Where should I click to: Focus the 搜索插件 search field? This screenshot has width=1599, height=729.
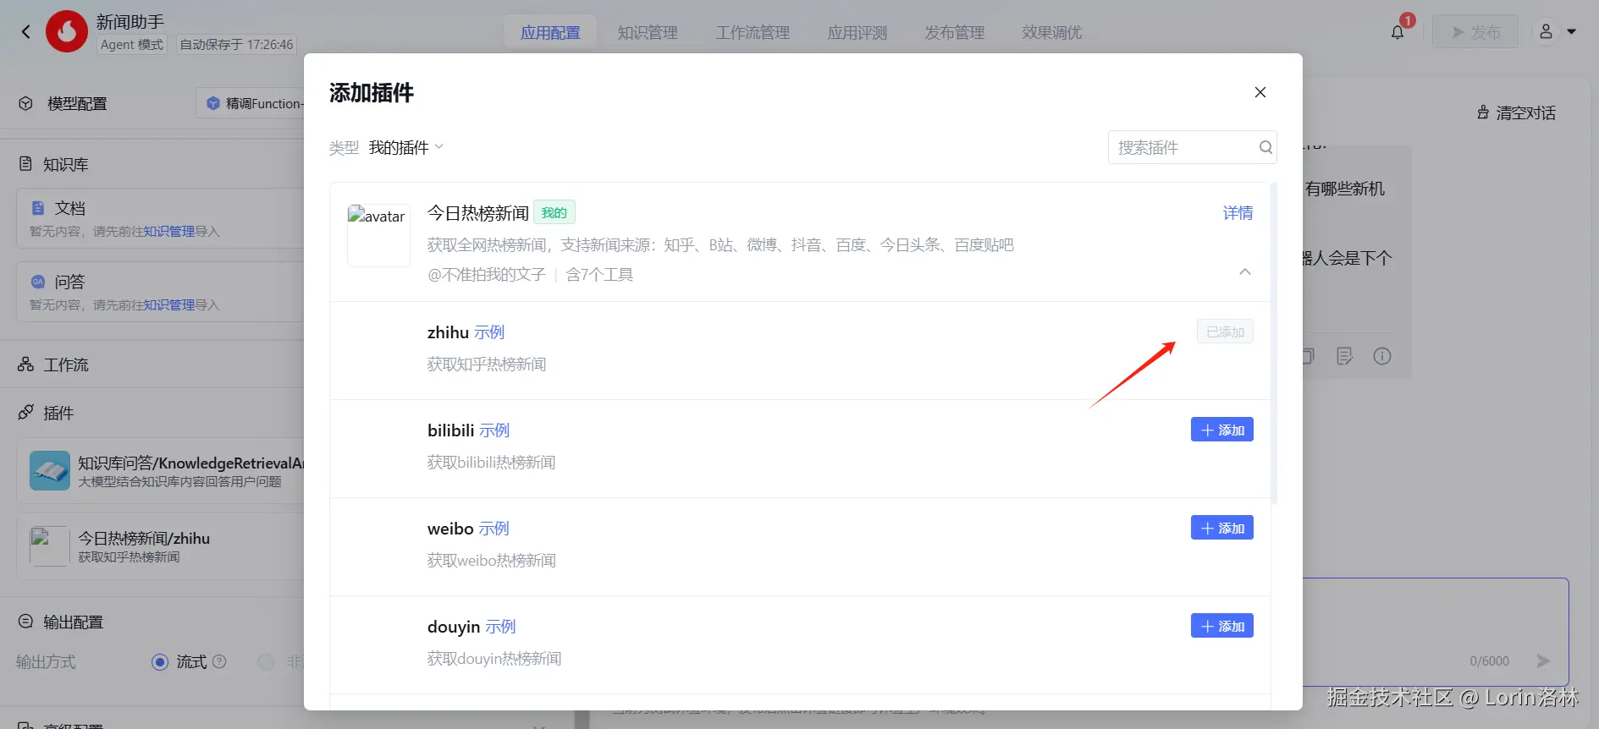pos(1193,147)
